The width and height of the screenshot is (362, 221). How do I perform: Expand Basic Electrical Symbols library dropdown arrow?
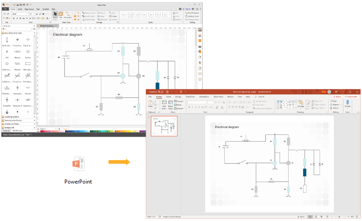coord(35,33)
